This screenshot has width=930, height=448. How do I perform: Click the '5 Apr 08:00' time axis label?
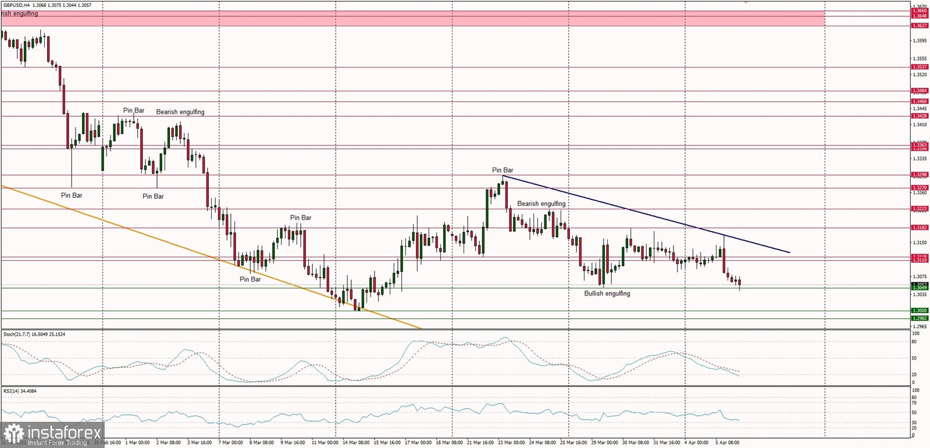(726, 443)
